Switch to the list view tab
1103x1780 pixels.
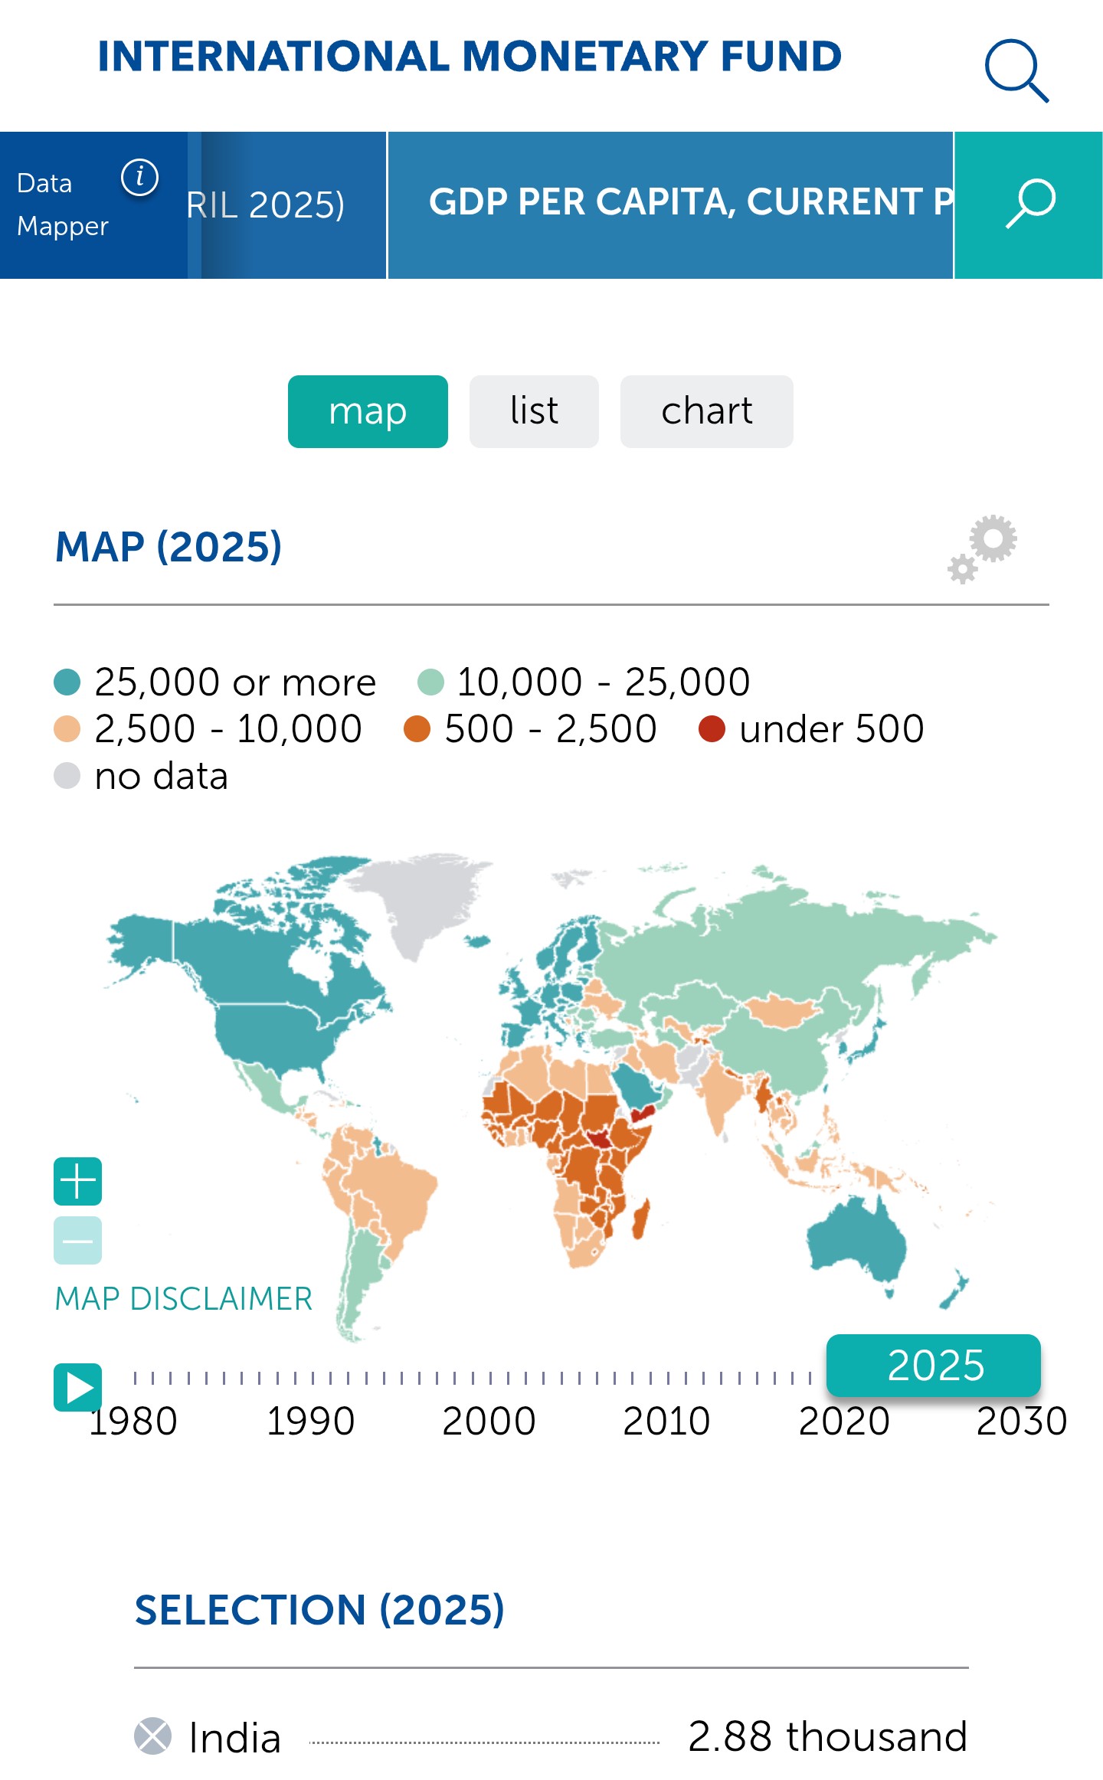click(534, 411)
